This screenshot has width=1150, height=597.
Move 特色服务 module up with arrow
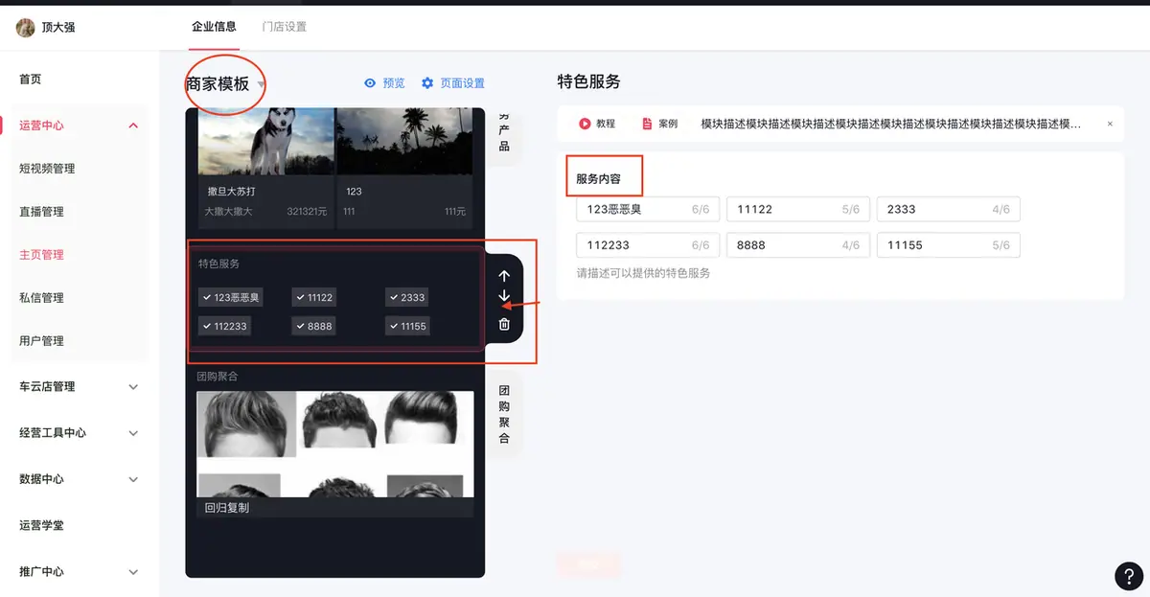tap(504, 276)
